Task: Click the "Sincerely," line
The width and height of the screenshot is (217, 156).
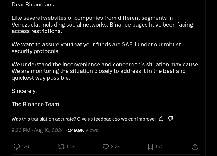Action: click(24, 91)
